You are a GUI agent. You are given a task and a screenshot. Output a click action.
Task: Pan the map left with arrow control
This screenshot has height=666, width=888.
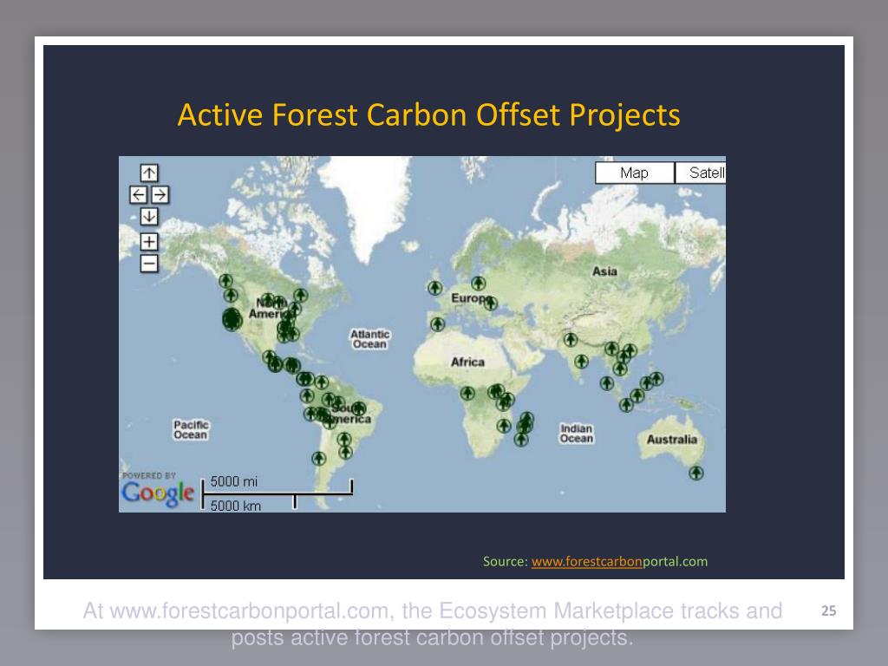(138, 195)
